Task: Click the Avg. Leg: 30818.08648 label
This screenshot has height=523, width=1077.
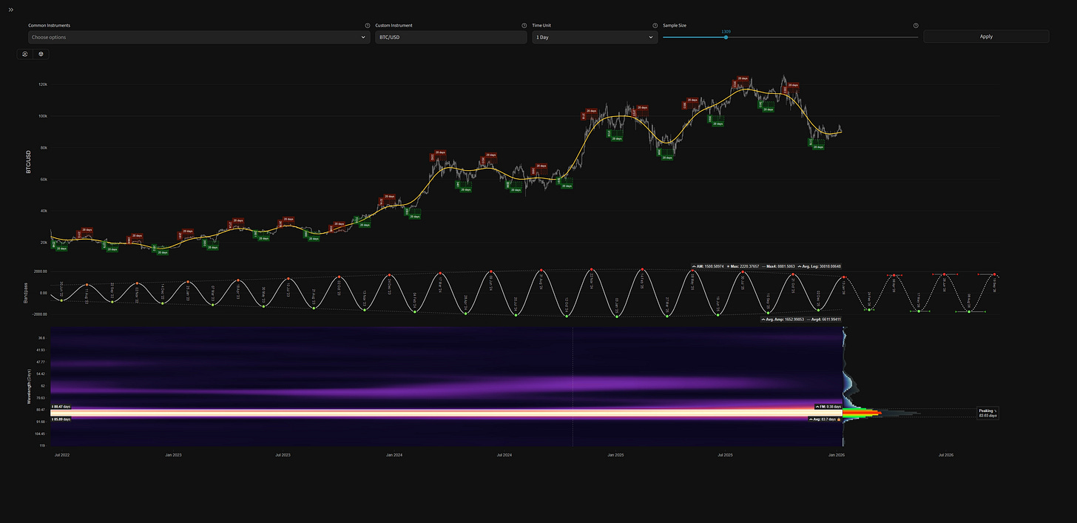Action: (x=819, y=266)
